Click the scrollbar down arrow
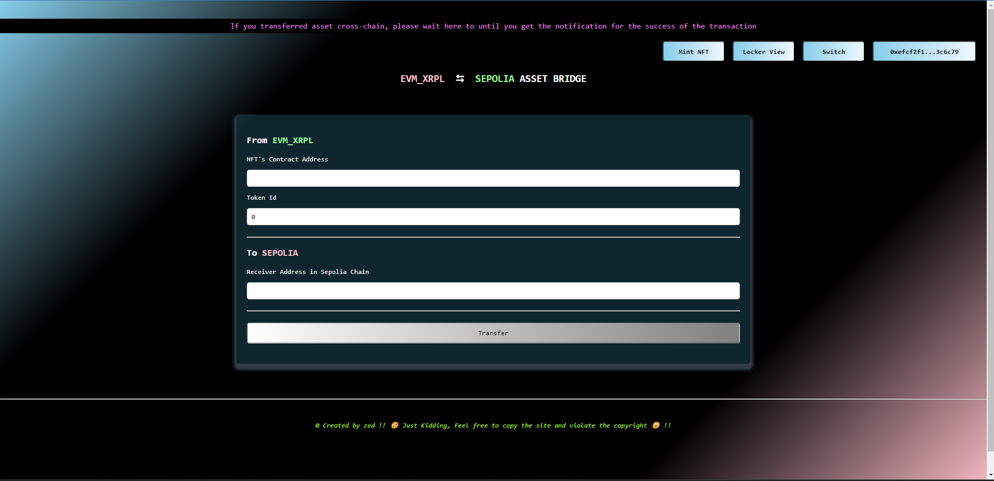 990,475
